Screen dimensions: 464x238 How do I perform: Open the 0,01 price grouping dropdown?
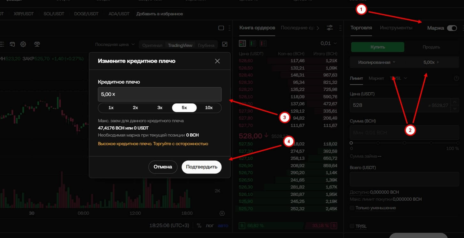click(x=329, y=43)
